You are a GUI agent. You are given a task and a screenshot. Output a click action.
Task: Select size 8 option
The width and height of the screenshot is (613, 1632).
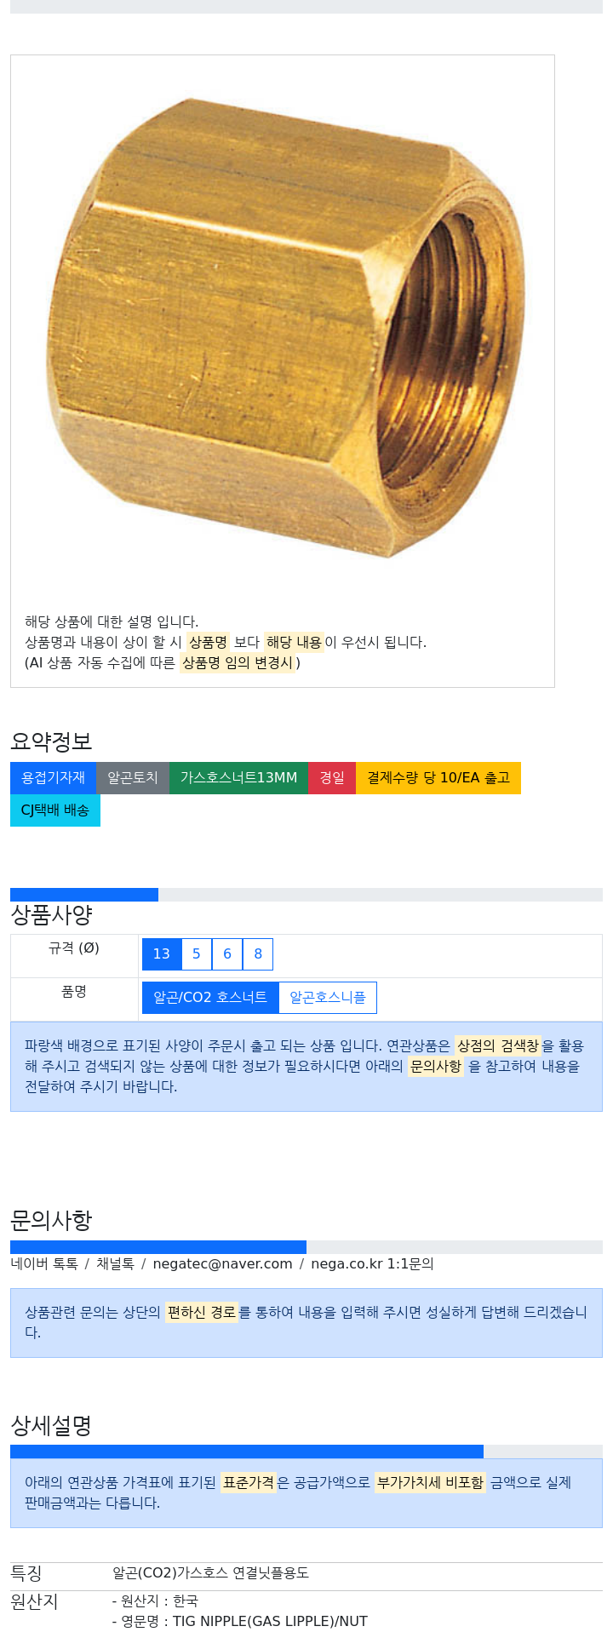[258, 953]
